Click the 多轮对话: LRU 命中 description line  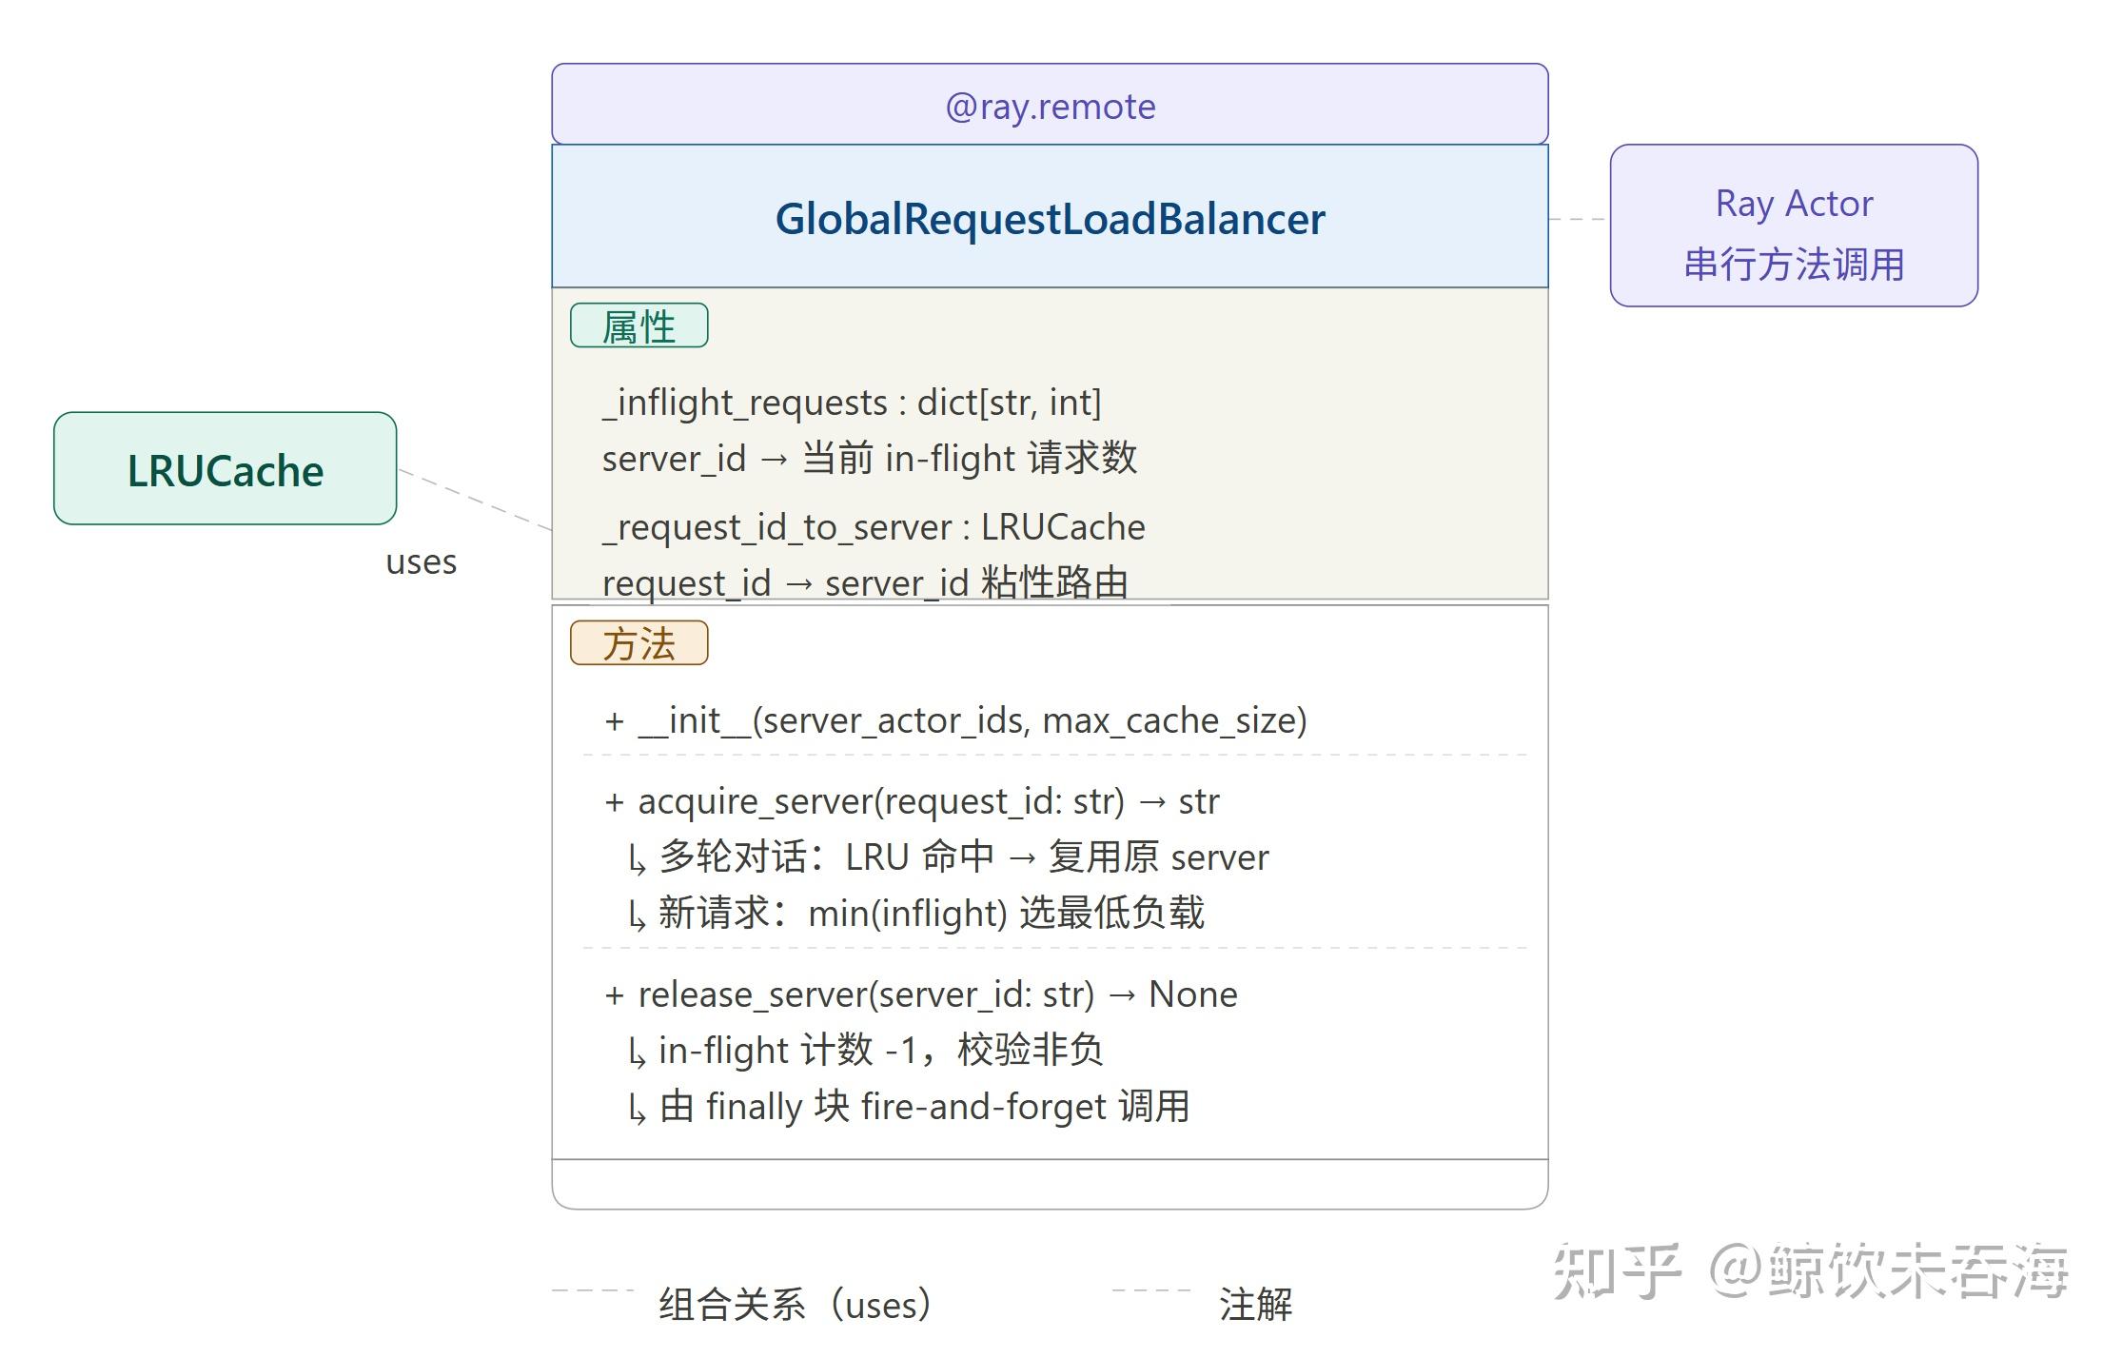(x=949, y=857)
